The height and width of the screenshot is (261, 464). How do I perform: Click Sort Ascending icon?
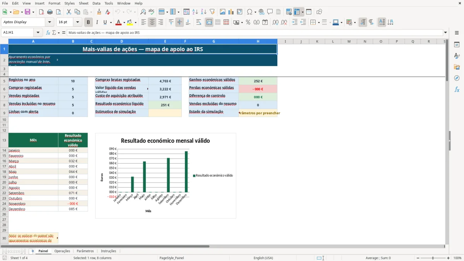(195, 12)
